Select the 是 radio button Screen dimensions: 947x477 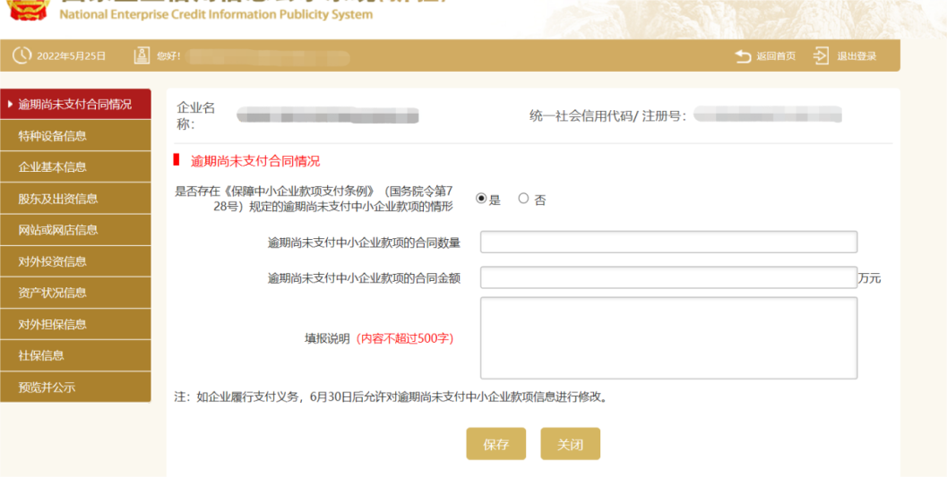[x=481, y=199]
